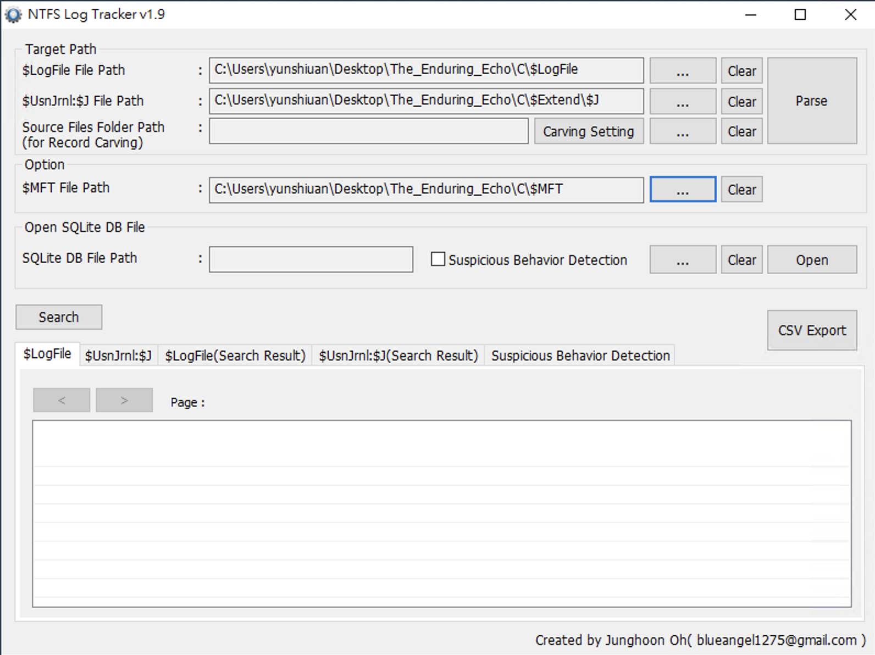Select the Suspicious Behavior Detection tab
Image resolution: width=875 pixels, height=655 pixels.
point(580,356)
